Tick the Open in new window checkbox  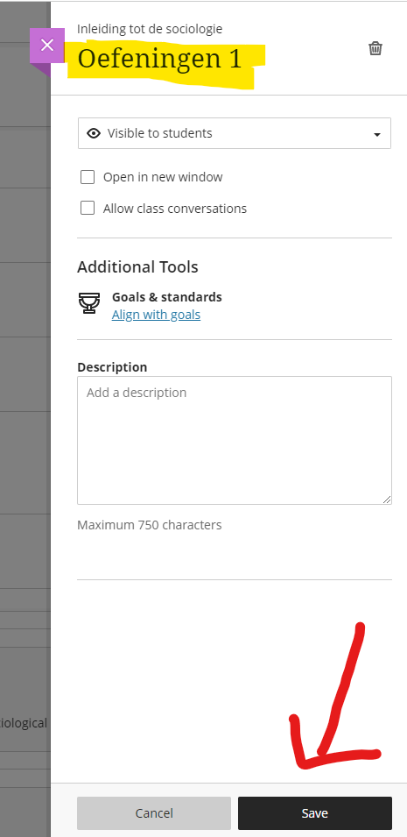[x=88, y=177]
